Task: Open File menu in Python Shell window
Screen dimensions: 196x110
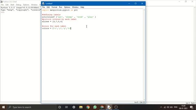Action: pyautogui.click(x=2, y=5)
